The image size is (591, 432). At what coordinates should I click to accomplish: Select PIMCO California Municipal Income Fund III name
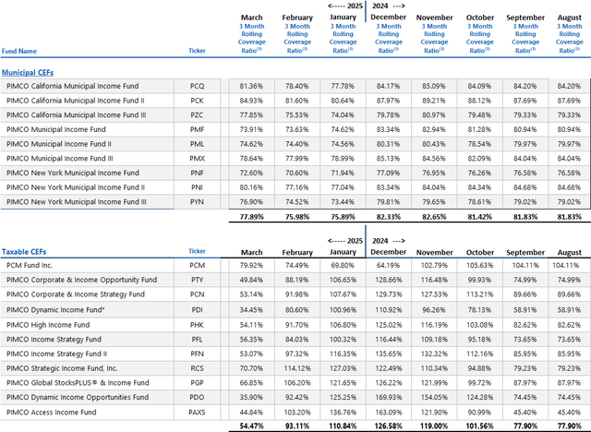pos(76,114)
